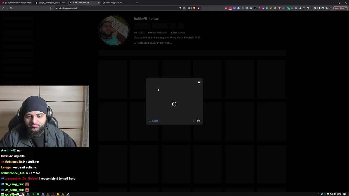
Task: Click the zoom magnifier icon in address bar
Action: tap(189, 8)
